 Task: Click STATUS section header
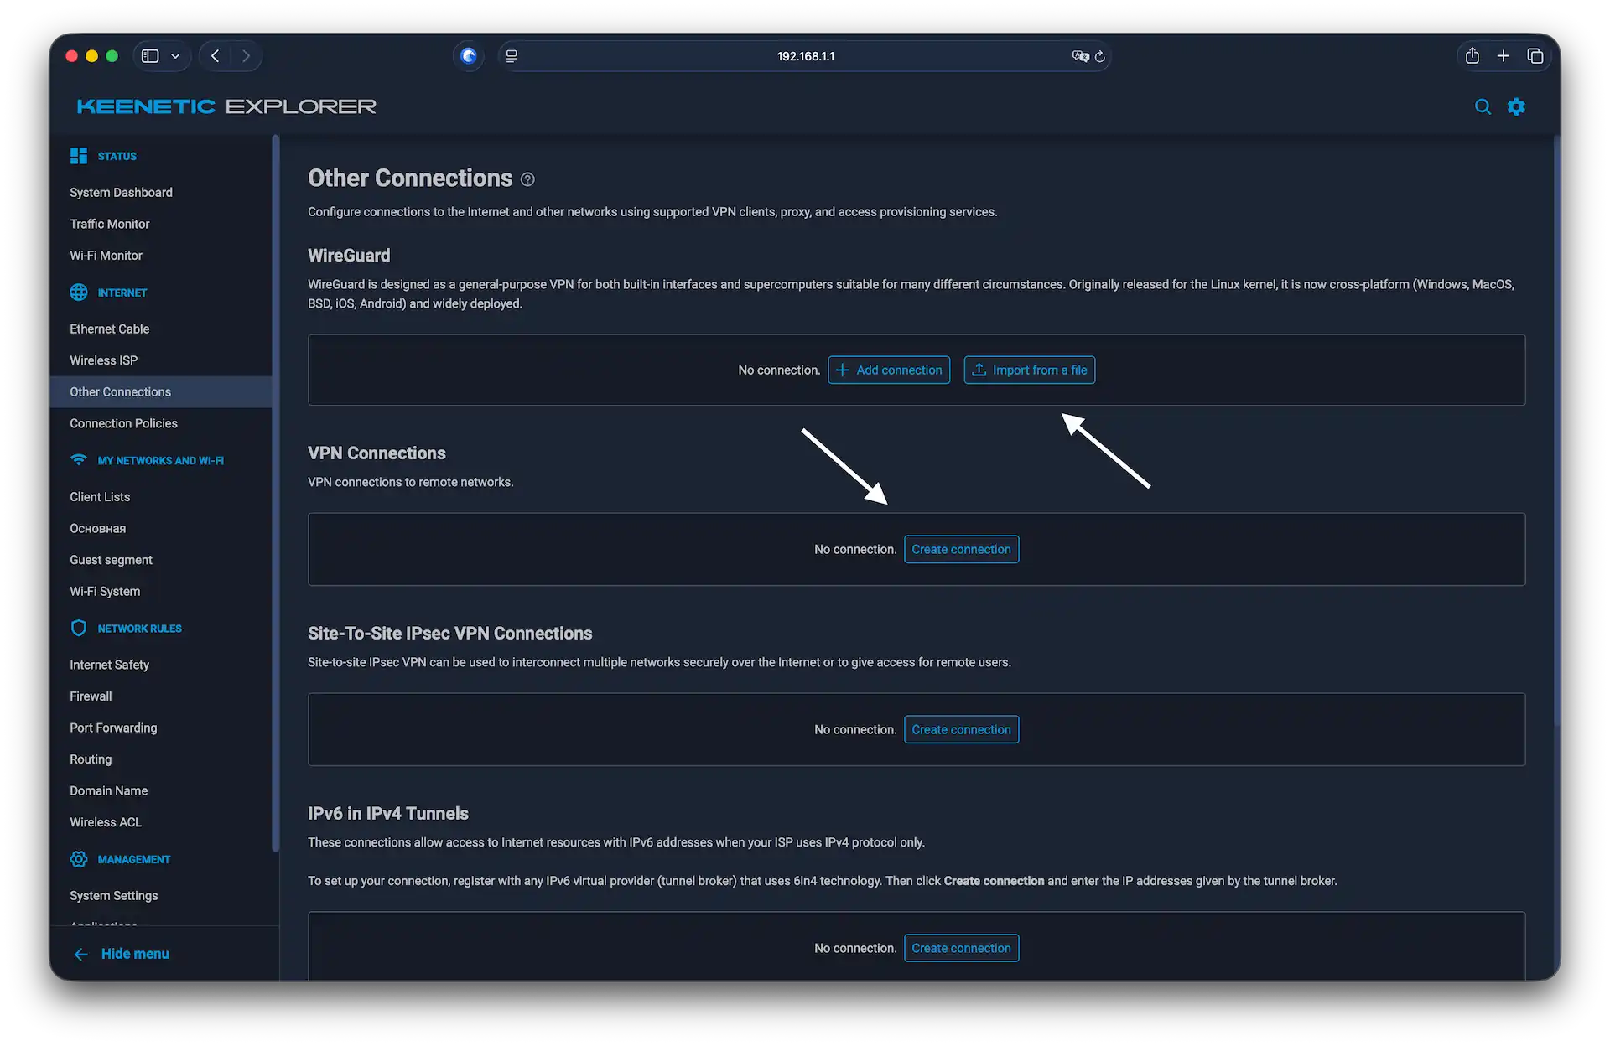[117, 157]
